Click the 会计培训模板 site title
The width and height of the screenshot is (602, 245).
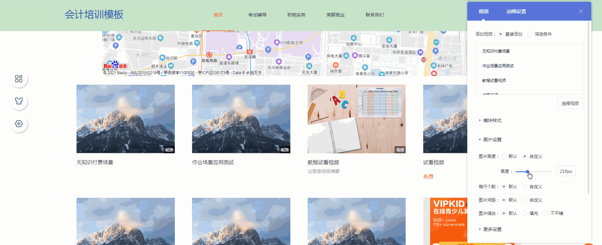tap(94, 15)
